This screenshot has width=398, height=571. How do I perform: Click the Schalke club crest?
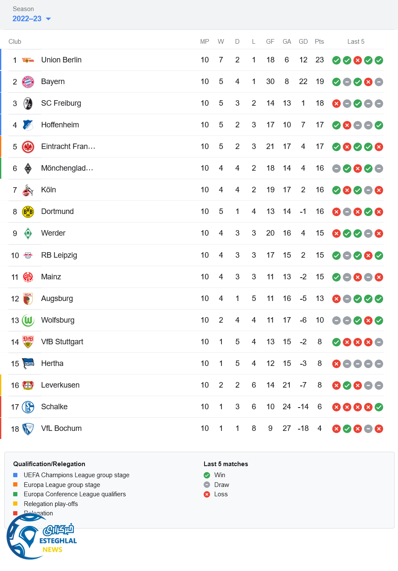point(28,407)
